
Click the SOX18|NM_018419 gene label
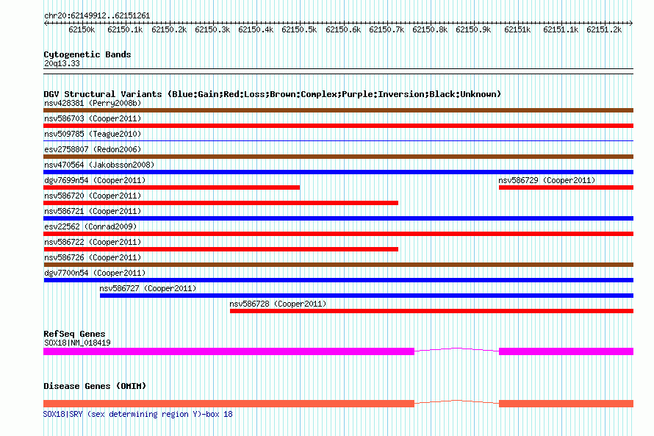pyautogui.click(x=77, y=343)
